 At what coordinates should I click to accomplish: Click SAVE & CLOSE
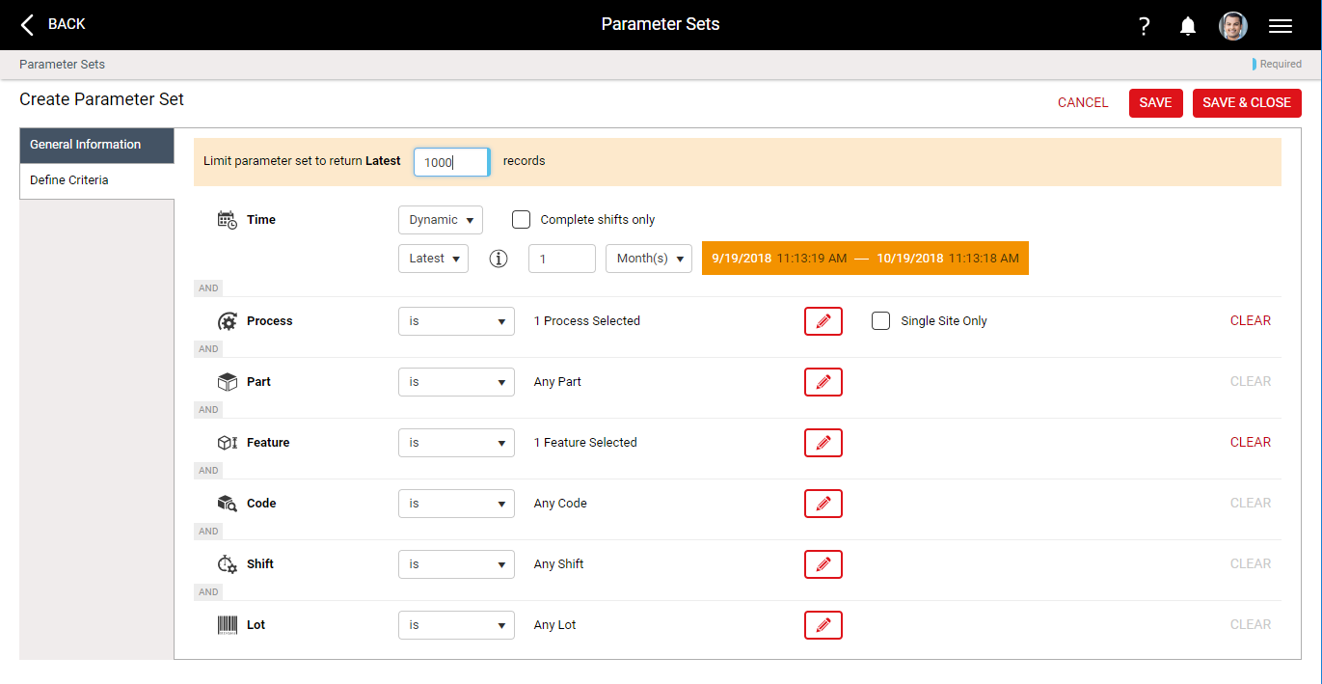pos(1247,102)
